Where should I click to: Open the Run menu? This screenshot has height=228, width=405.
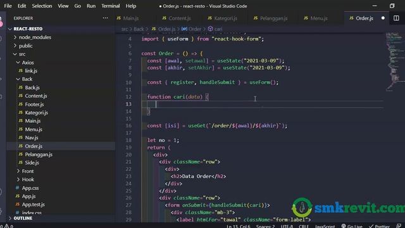coord(91,6)
